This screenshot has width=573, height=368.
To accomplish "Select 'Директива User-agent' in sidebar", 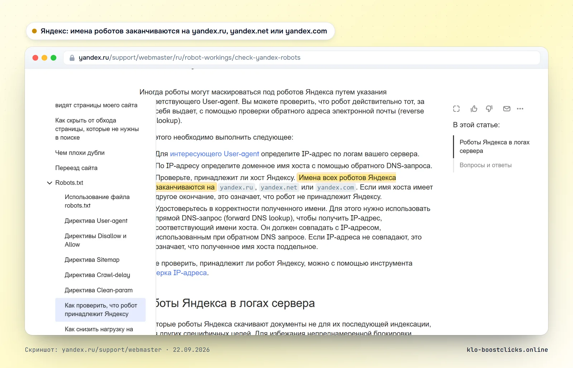I will point(96,221).
